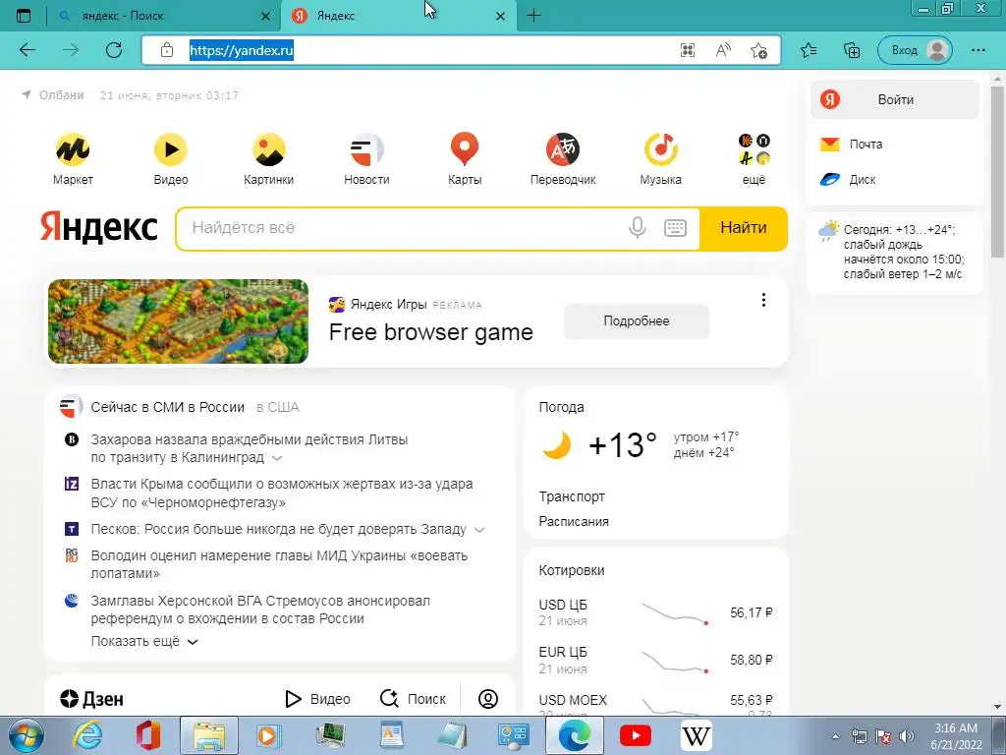Open the on-screen keyboard icon in search
1006x755 pixels.
(675, 228)
